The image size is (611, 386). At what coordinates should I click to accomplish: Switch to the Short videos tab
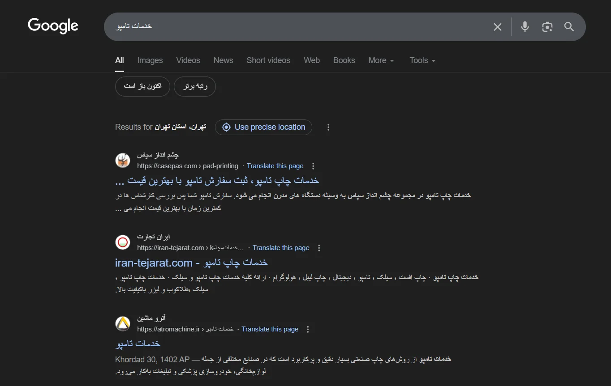[x=268, y=60]
